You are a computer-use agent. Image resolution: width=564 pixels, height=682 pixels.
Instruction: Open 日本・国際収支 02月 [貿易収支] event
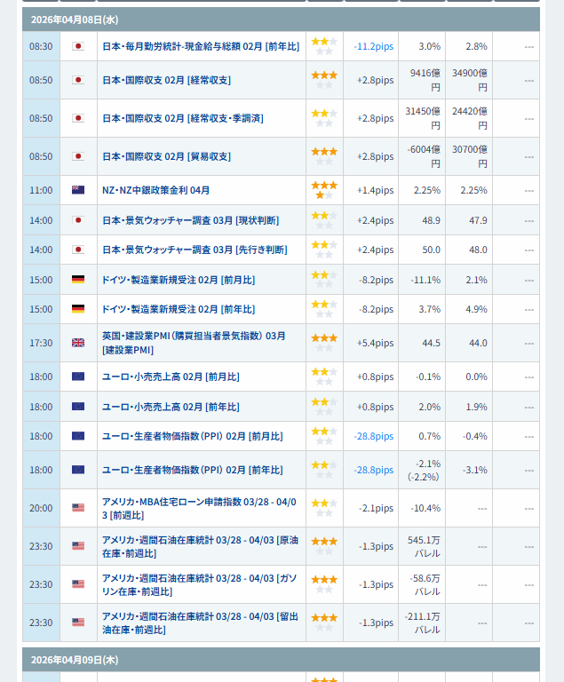(166, 156)
